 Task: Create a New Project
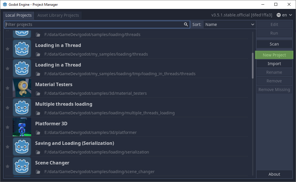click(x=274, y=55)
